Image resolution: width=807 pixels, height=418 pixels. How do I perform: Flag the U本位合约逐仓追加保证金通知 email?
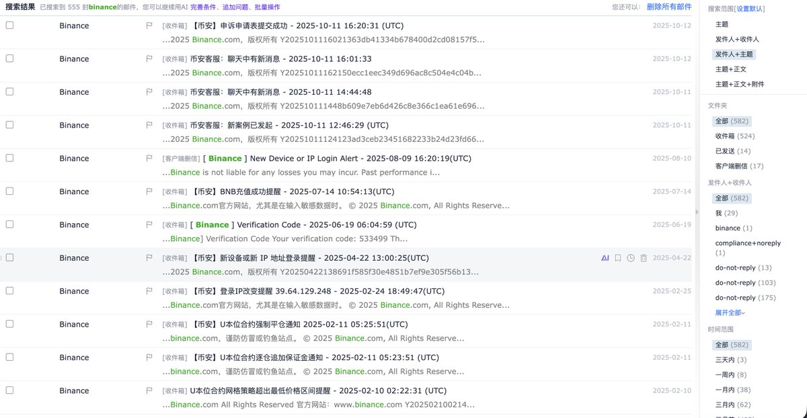[x=149, y=358]
